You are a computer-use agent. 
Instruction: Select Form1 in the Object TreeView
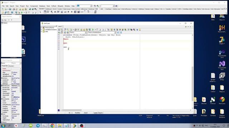(x=5, y=23)
